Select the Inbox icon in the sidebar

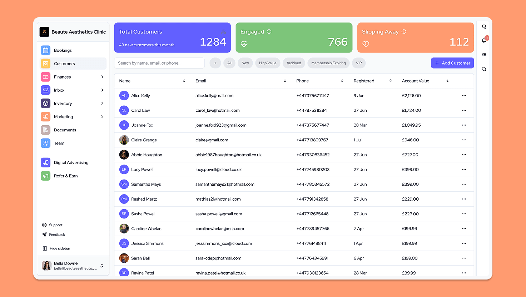[x=45, y=90]
